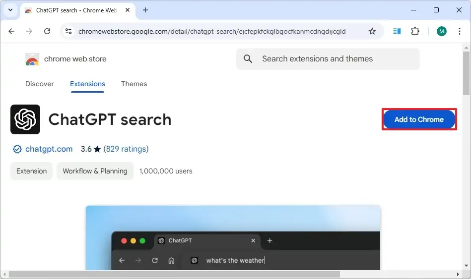Click the 3.6 rating value
This screenshot has width=471, height=279.
tap(86, 149)
